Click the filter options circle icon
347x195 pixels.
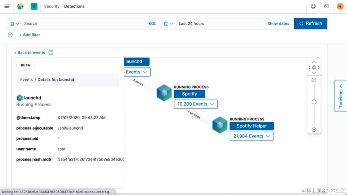(10, 35)
